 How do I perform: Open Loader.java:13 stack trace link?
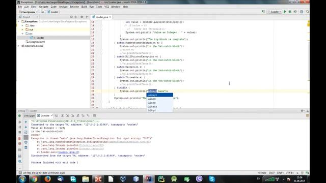coord(68,152)
